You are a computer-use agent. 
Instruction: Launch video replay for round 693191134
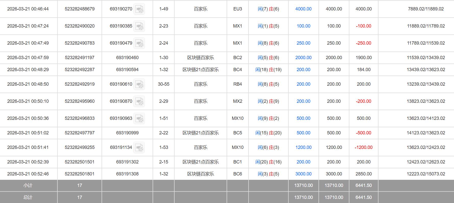click(139, 148)
